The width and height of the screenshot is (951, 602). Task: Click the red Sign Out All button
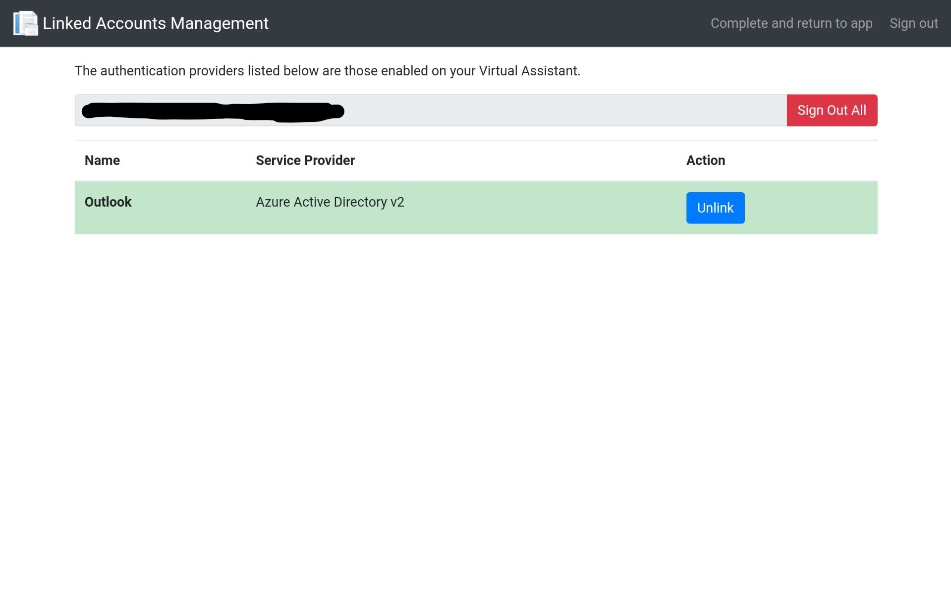point(832,110)
